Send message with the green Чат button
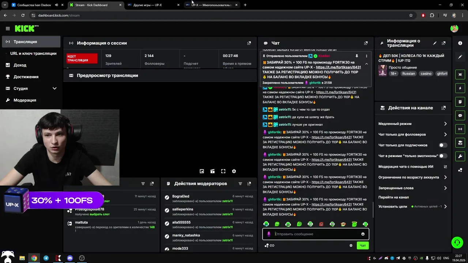Screen dimensions: 468x263 363,245
